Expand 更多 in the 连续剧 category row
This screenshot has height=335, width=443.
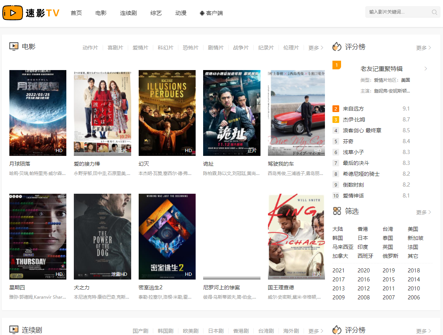coord(316,331)
